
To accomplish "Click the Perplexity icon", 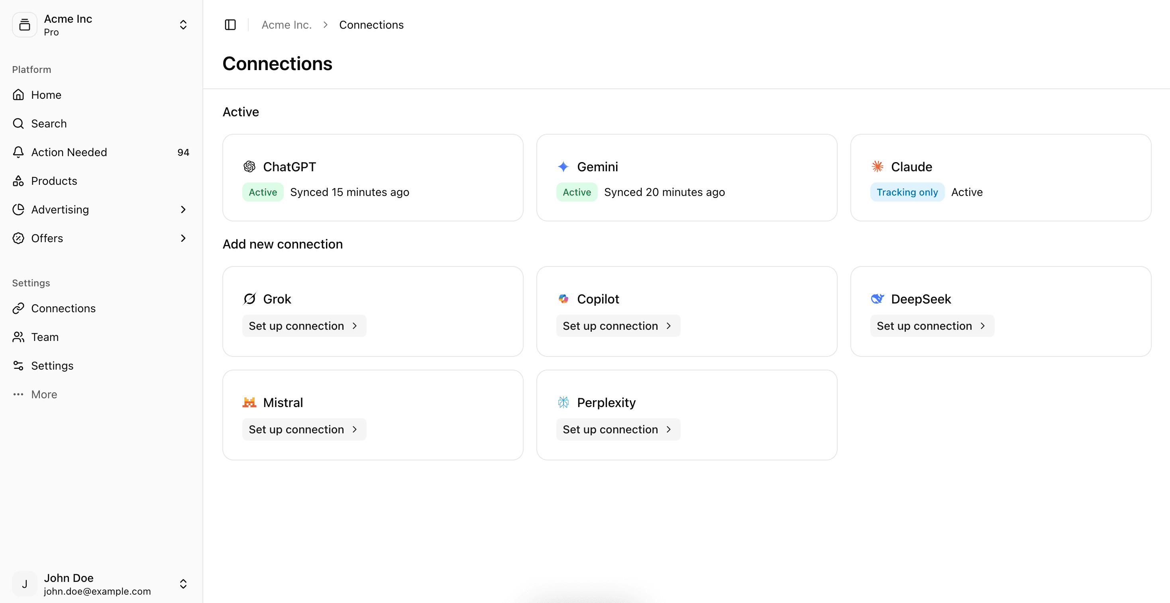I will [563, 402].
